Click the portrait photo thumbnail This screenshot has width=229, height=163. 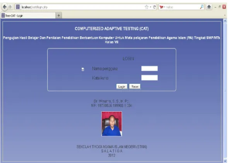111,124
